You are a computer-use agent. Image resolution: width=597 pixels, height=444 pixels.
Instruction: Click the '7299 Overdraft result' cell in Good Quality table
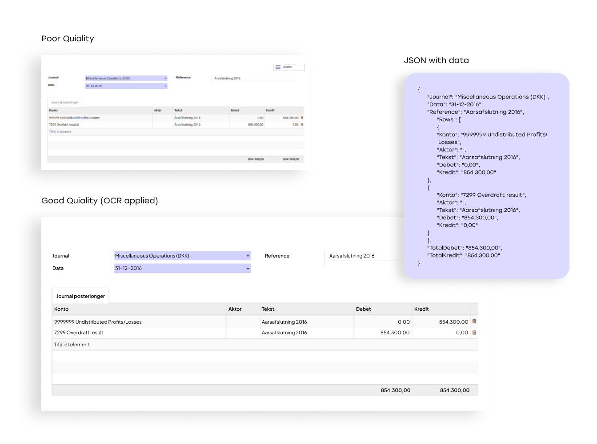[x=79, y=333]
